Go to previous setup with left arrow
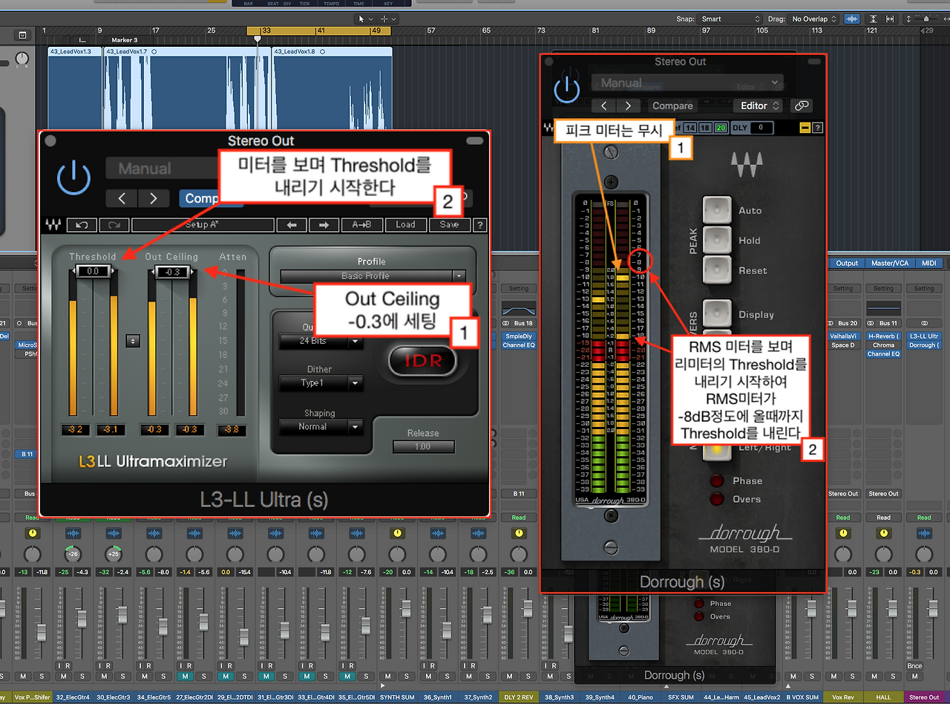Image resolution: width=950 pixels, height=704 pixels. [292, 224]
